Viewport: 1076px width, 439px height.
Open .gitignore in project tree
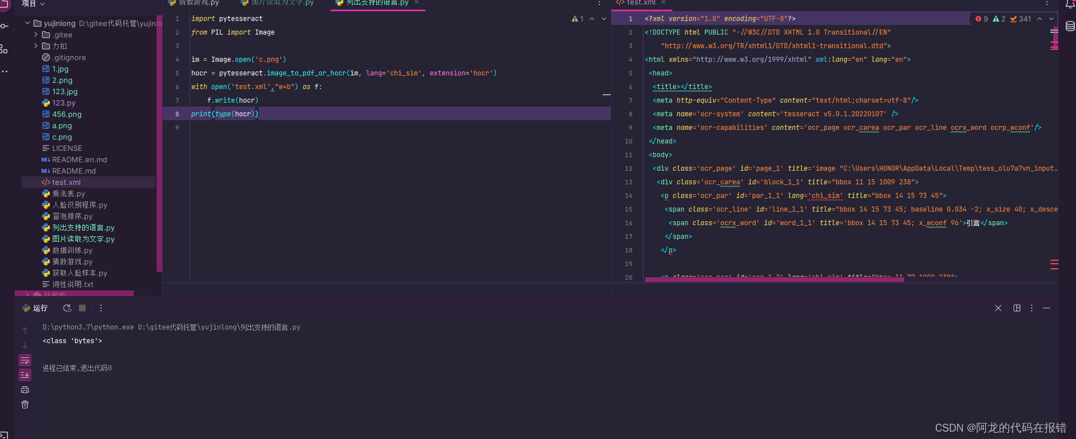click(x=64, y=57)
